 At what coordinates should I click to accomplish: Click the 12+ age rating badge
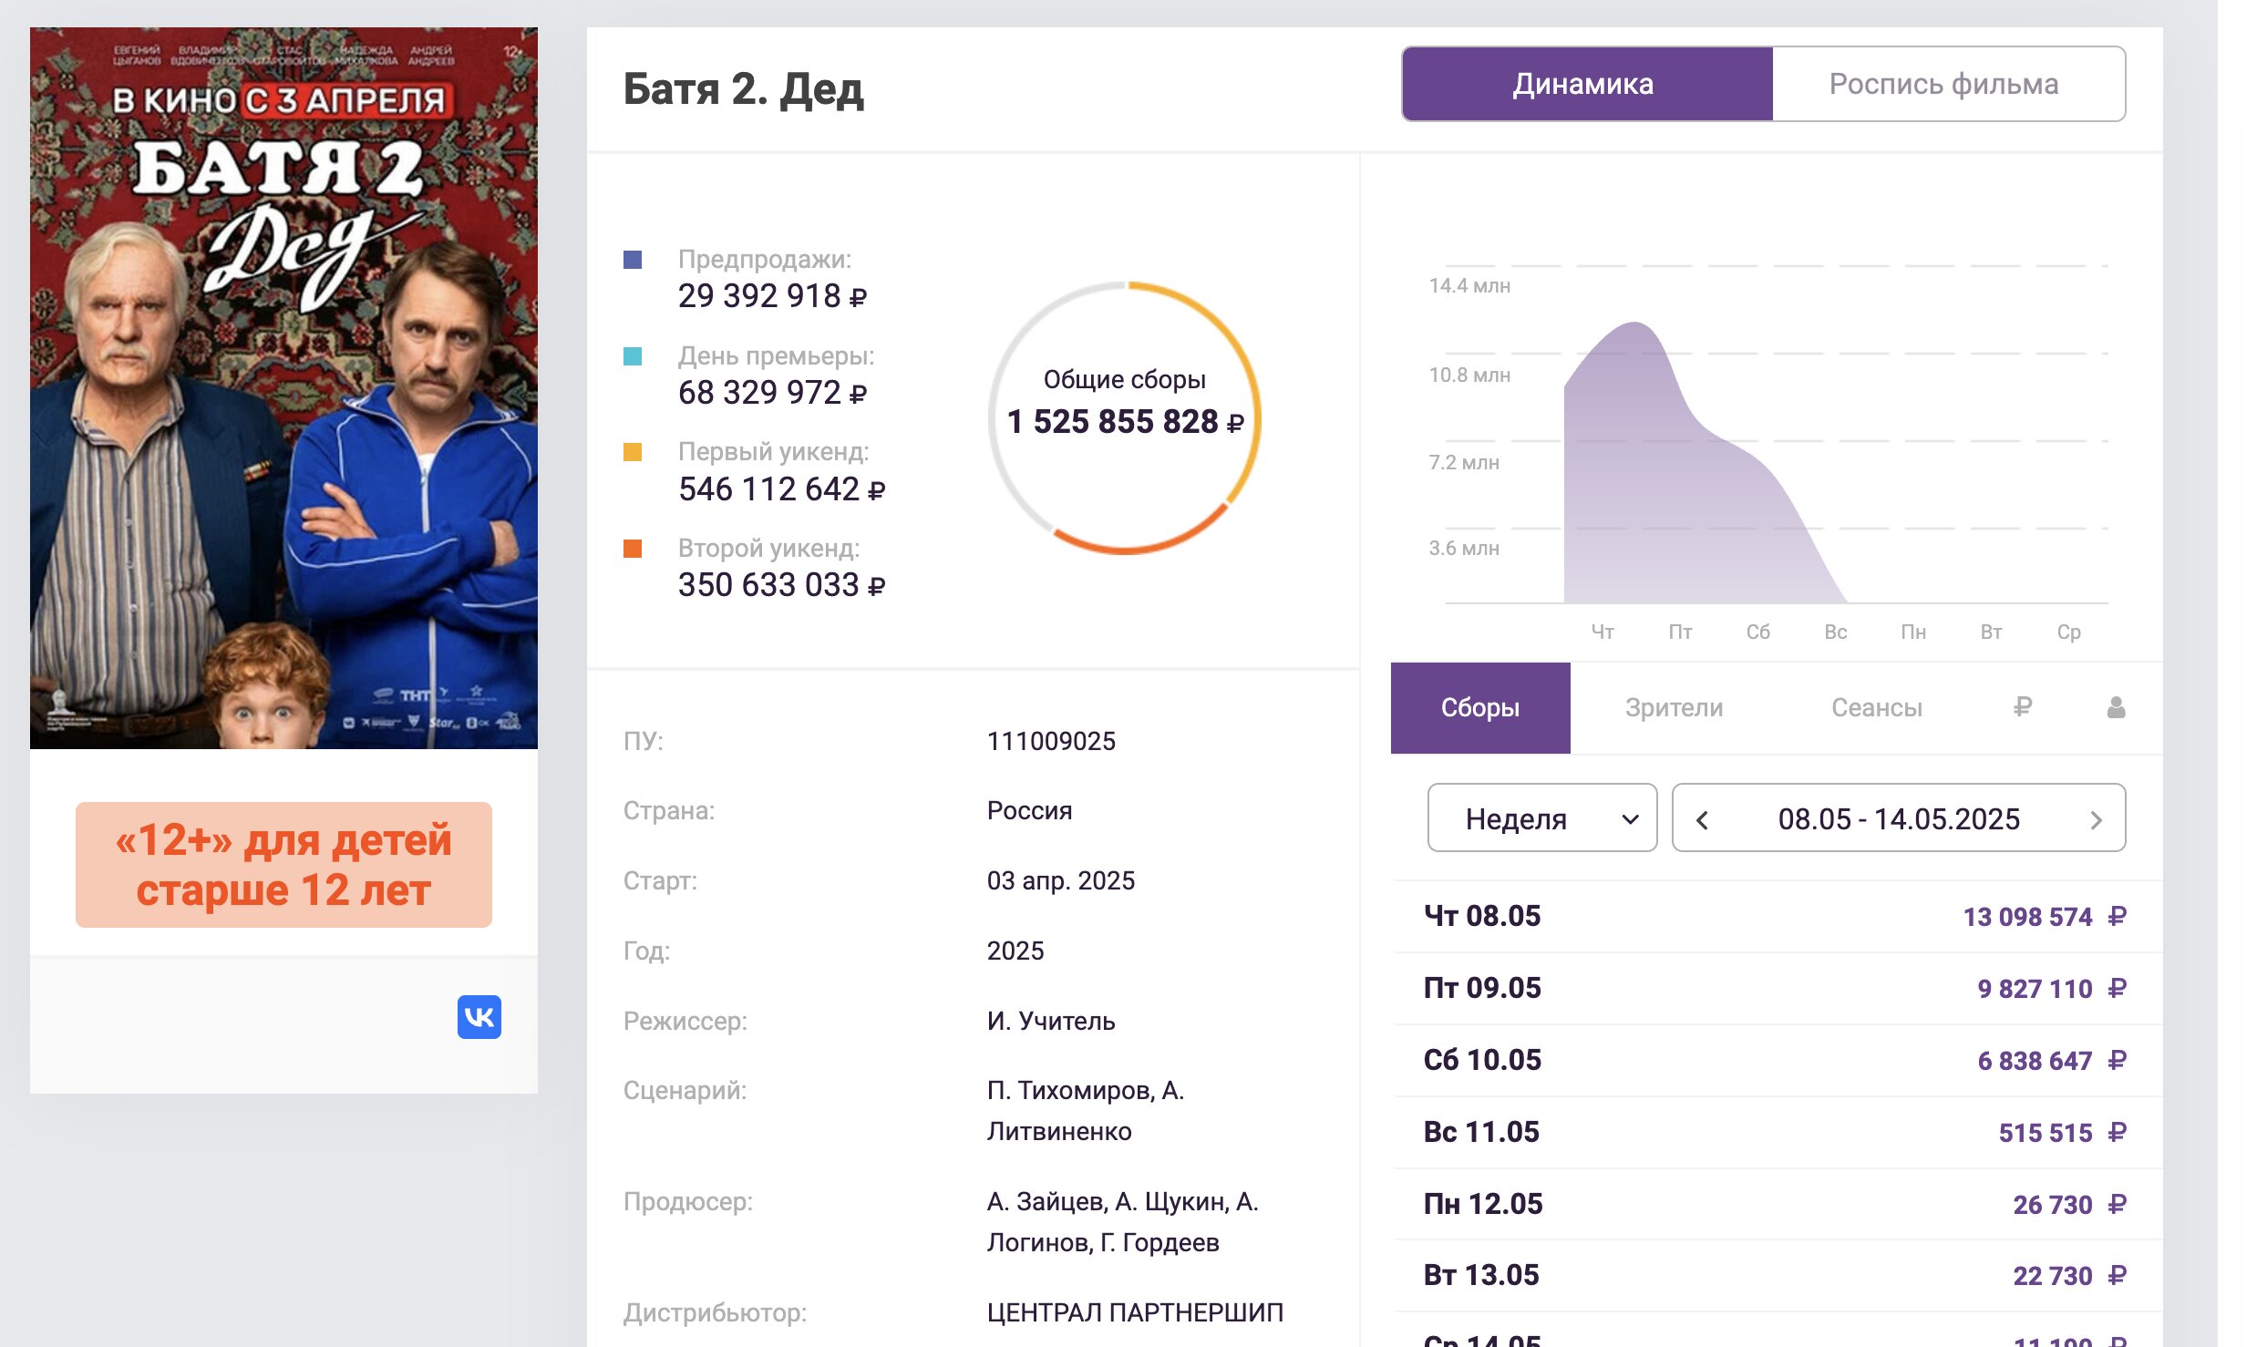(283, 865)
